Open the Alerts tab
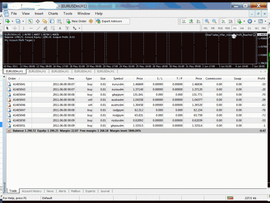Viewport: 270px width, 203px height. pyautogui.click(x=62, y=191)
